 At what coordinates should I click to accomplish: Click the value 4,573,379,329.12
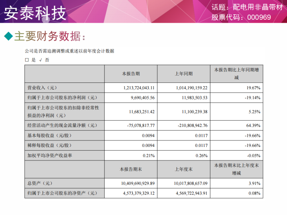click(139, 193)
